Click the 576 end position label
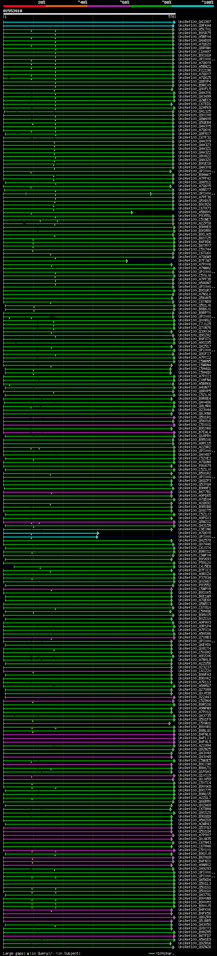The width and height of the screenshot is (217, 956). pyautogui.click(x=171, y=17)
